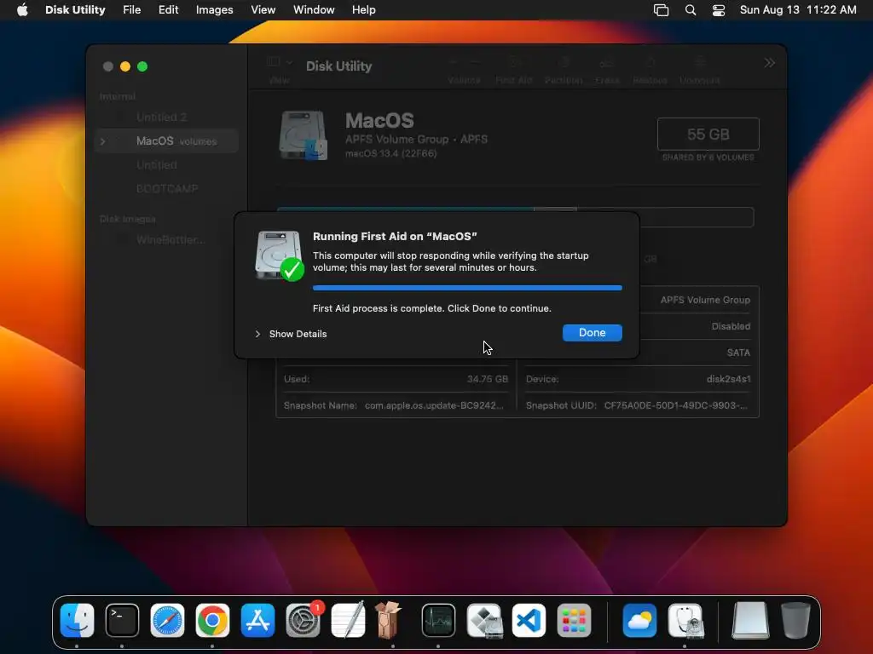Click the First Aid toolbar icon
Viewport: 873px width, 654px height.
point(513,62)
